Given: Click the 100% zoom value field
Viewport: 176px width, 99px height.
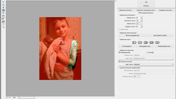Looking at the screenshot, I should [x=14, y=98].
